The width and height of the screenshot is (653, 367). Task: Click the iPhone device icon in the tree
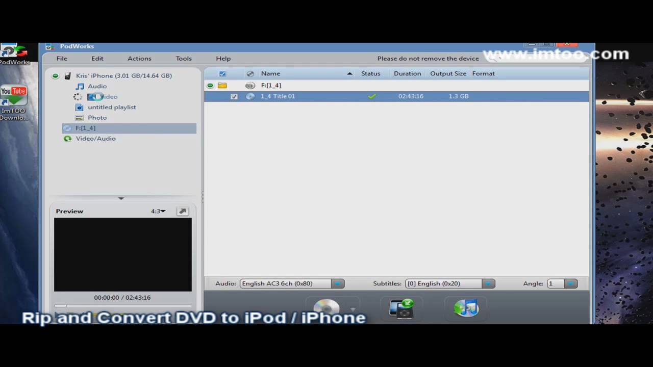pos(67,75)
